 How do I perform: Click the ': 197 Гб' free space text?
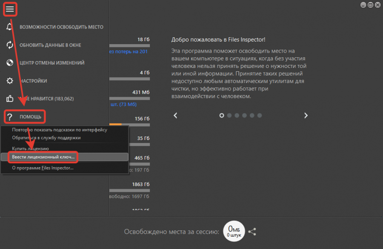[x=139, y=170]
